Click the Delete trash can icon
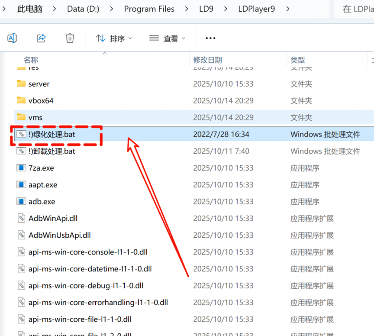This screenshot has height=336, width=374. tap(70, 38)
